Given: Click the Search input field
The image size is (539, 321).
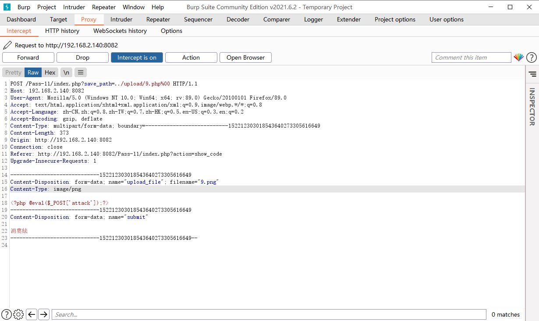Looking at the screenshot, I should [269, 314].
